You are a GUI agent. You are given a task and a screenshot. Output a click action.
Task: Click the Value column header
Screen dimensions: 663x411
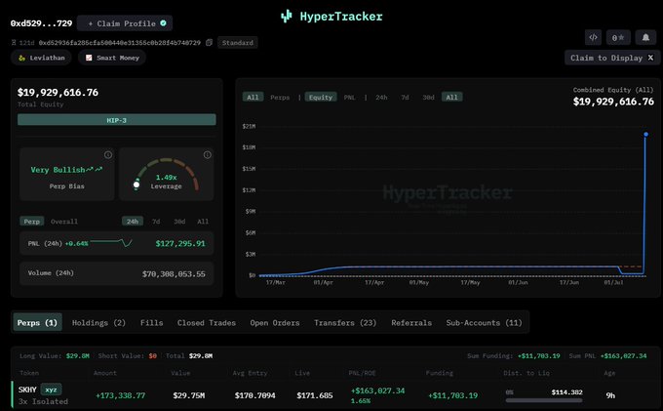(180, 373)
